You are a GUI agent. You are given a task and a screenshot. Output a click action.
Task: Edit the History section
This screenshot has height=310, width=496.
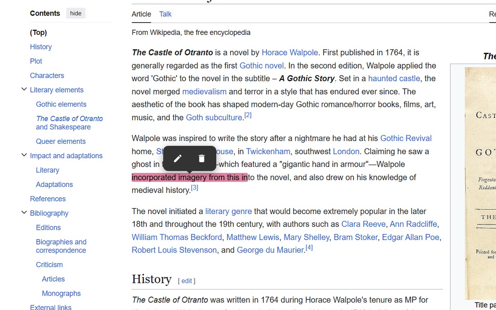[187, 281]
